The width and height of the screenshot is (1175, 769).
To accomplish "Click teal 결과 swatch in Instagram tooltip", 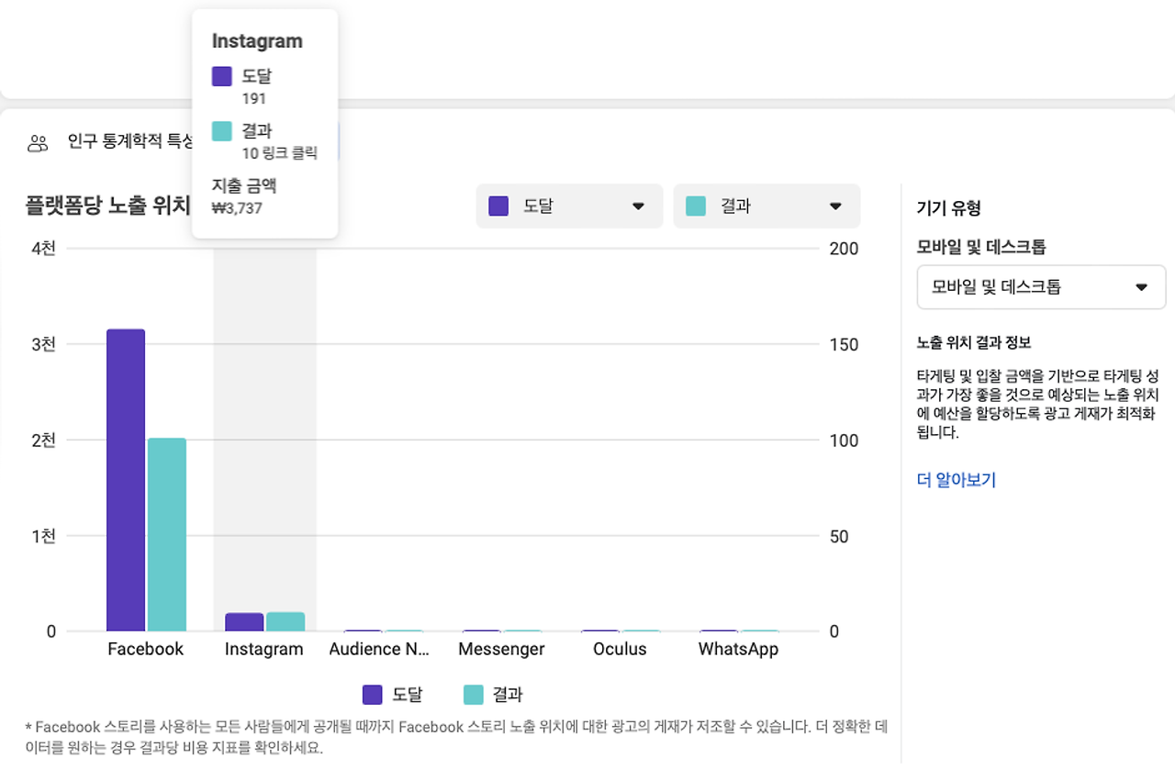I will tap(221, 131).
